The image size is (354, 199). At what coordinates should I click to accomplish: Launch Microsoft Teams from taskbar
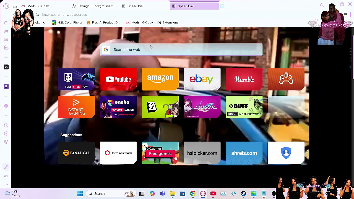point(162,193)
